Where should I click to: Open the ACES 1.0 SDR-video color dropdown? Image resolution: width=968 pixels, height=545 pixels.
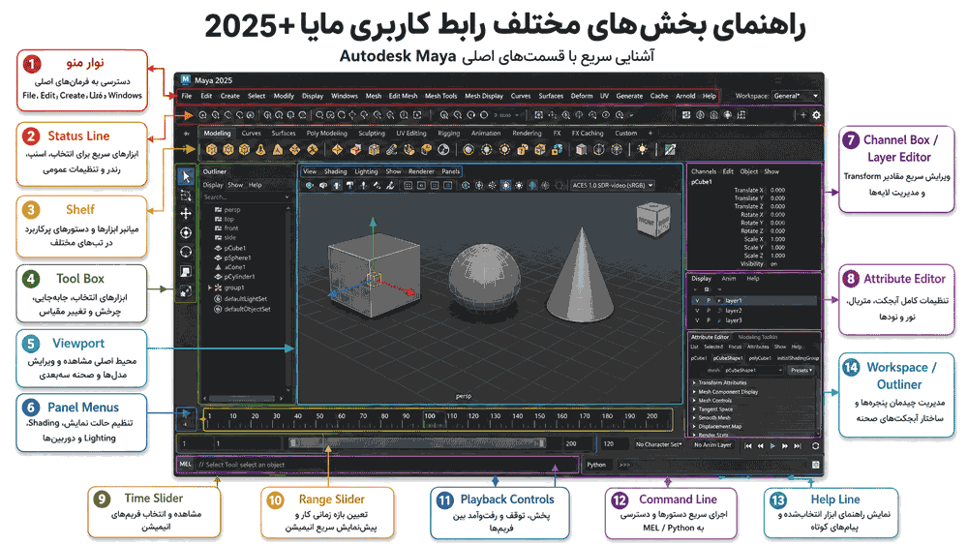(612, 185)
